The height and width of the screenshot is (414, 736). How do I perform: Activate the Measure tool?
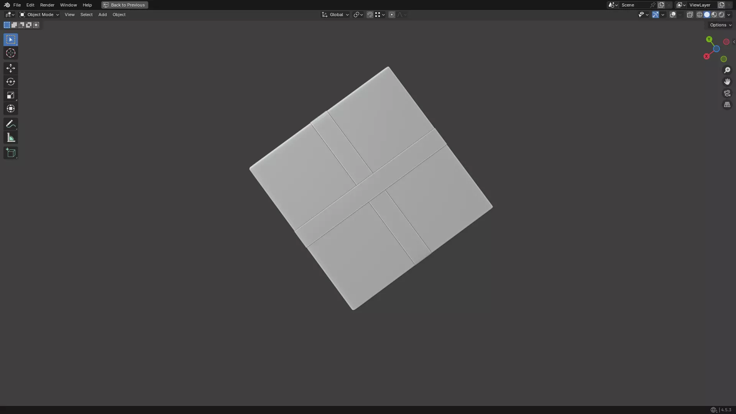click(x=10, y=138)
